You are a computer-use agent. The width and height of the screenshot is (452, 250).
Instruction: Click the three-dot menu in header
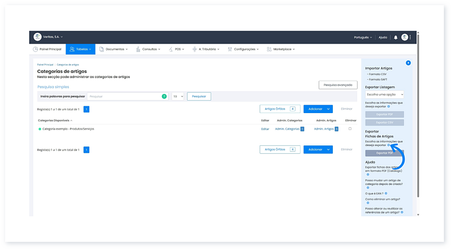pyautogui.click(x=411, y=37)
